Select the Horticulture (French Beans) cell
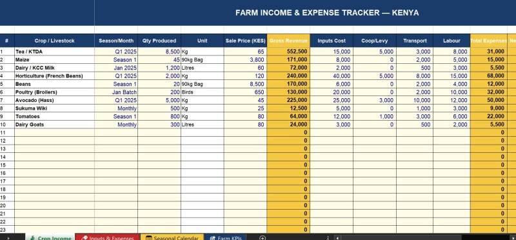Viewport: 516px width, 240px height. [x=54, y=76]
